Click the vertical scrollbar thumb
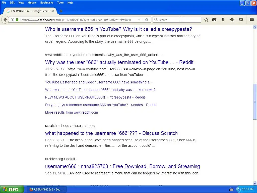Screen dimensions: 257x193 point(255,102)
